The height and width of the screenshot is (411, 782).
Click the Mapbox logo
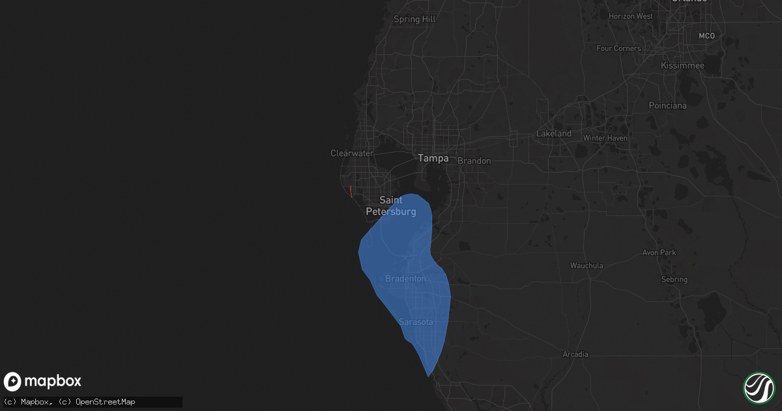pyautogui.click(x=42, y=381)
